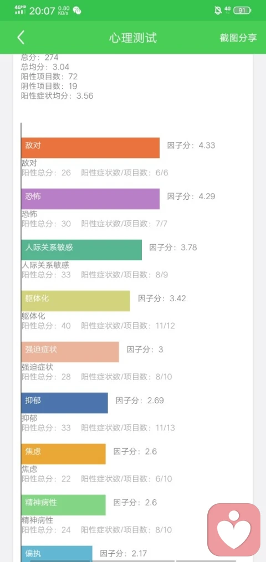Select the purple 恐怖 bar
Image resolution: width=266 pixels, height=562 pixels.
pyautogui.click(x=90, y=199)
